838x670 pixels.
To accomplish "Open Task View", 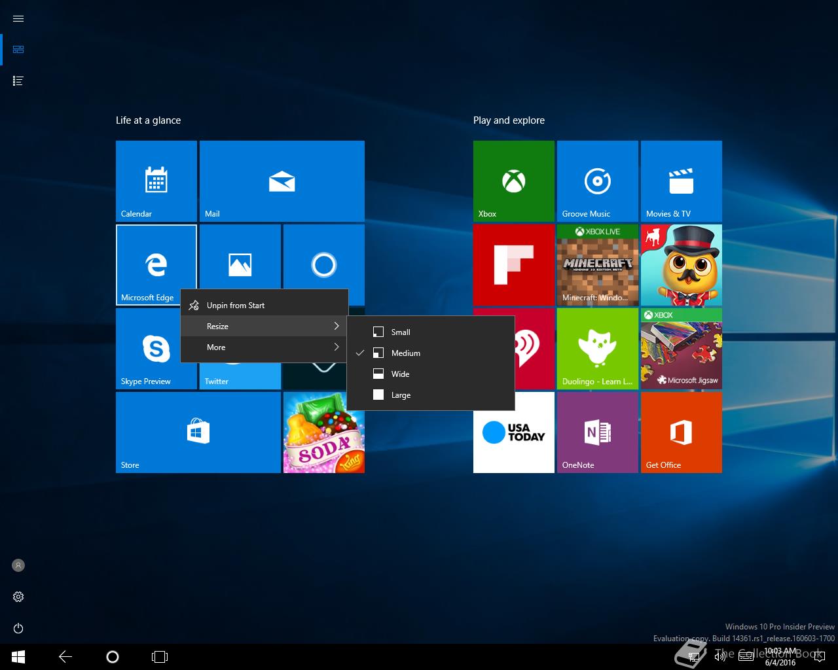I will 160,657.
